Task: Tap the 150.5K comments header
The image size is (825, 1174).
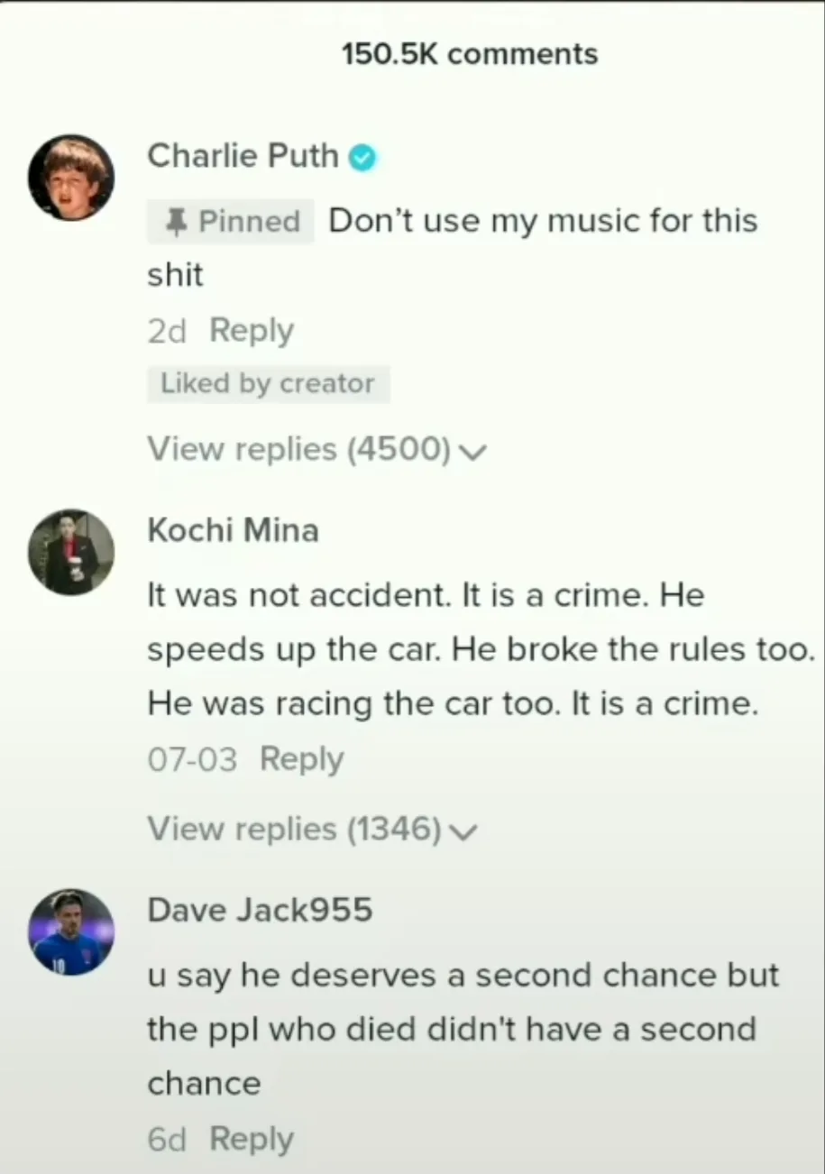Action: click(470, 54)
